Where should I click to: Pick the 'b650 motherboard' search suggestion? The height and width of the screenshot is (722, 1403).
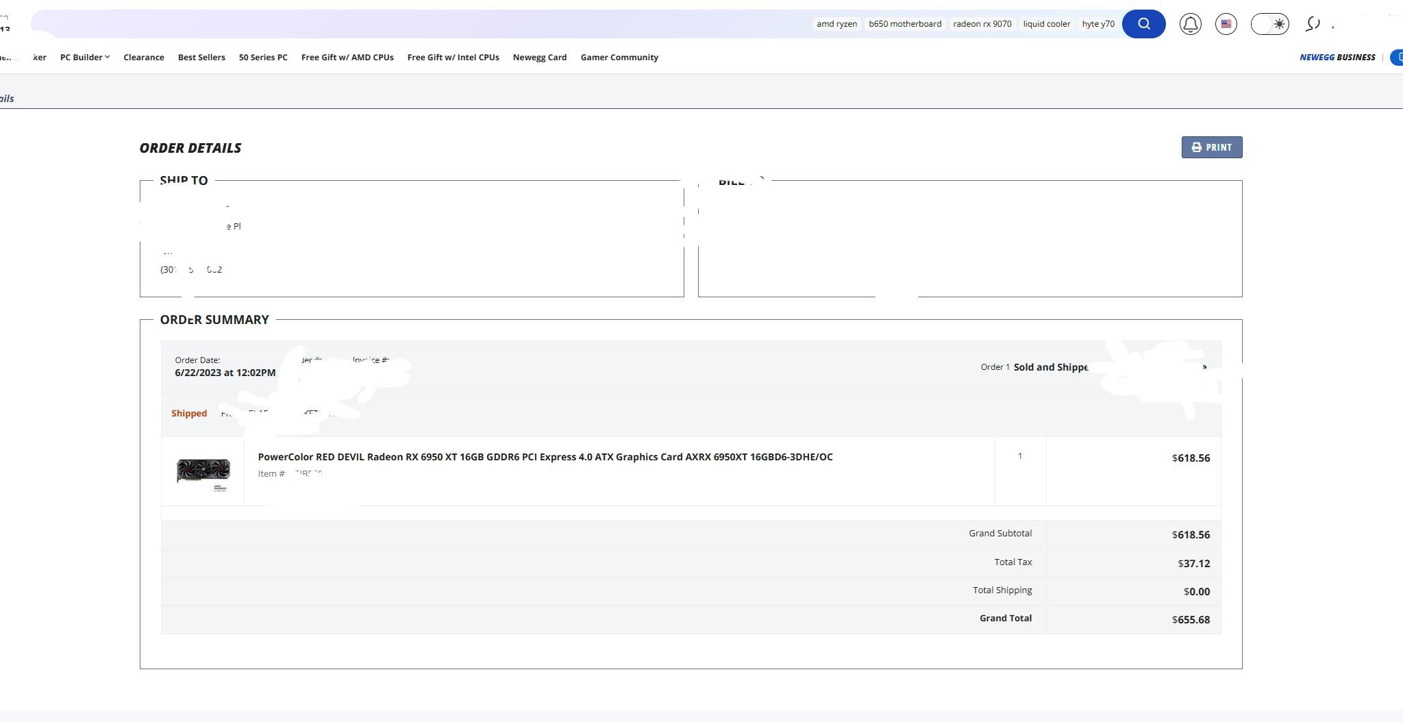tap(905, 24)
